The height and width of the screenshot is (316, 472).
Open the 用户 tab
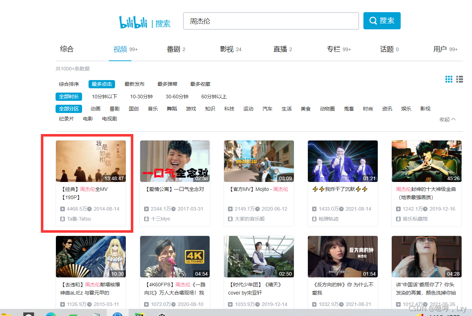445,49
